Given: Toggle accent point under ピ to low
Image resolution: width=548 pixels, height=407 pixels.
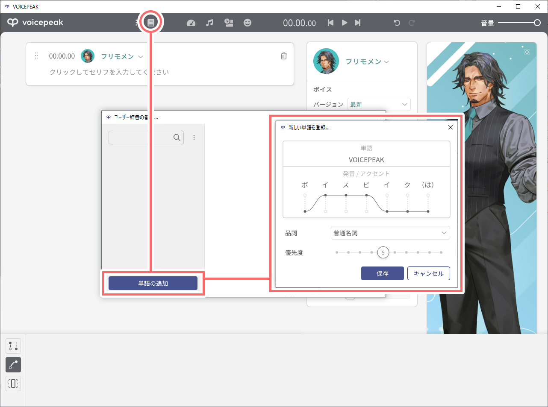Looking at the screenshot, I should (366, 211).
